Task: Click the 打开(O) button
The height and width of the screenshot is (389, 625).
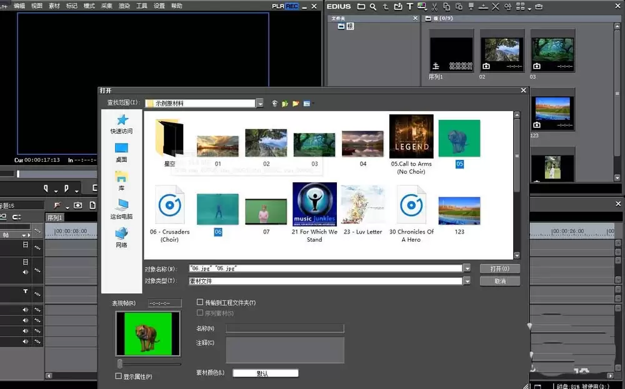Action: 500,268
